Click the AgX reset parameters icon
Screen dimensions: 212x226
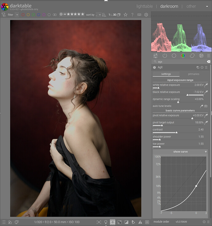202,67
